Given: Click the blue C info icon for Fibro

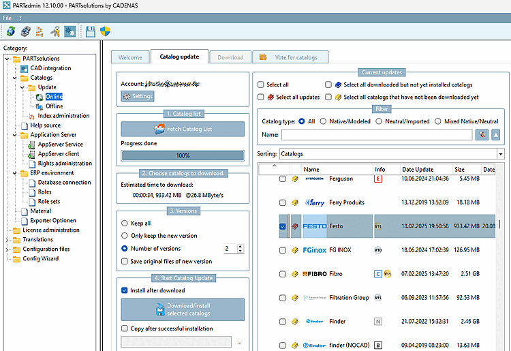Looking at the screenshot, I should click(377, 274).
